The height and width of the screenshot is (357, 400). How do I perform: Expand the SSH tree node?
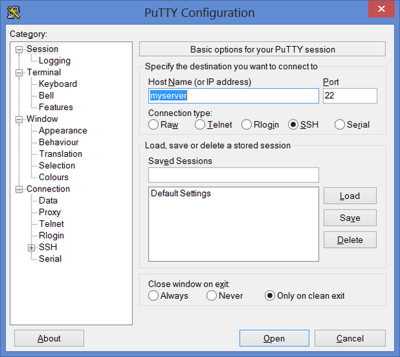point(31,248)
